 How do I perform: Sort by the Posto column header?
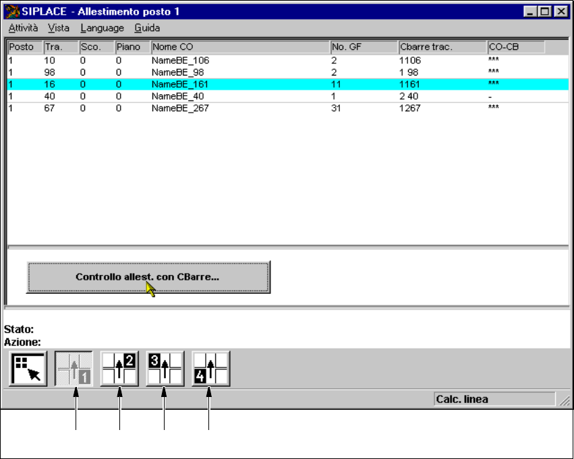coord(25,47)
